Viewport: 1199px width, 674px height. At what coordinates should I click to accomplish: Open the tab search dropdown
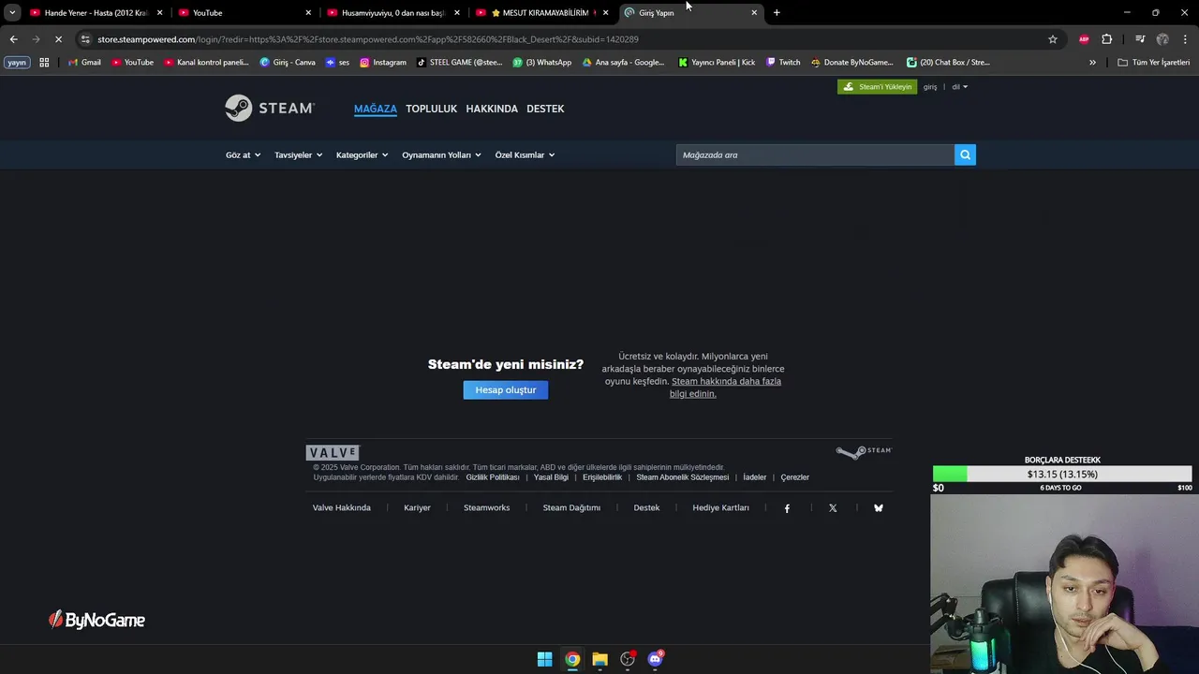click(12, 13)
